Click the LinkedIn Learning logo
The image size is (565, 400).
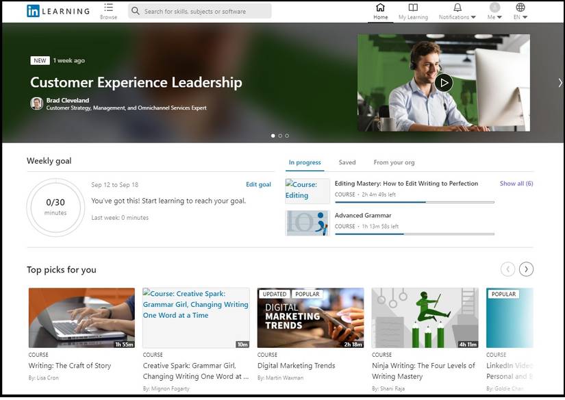pos(58,11)
